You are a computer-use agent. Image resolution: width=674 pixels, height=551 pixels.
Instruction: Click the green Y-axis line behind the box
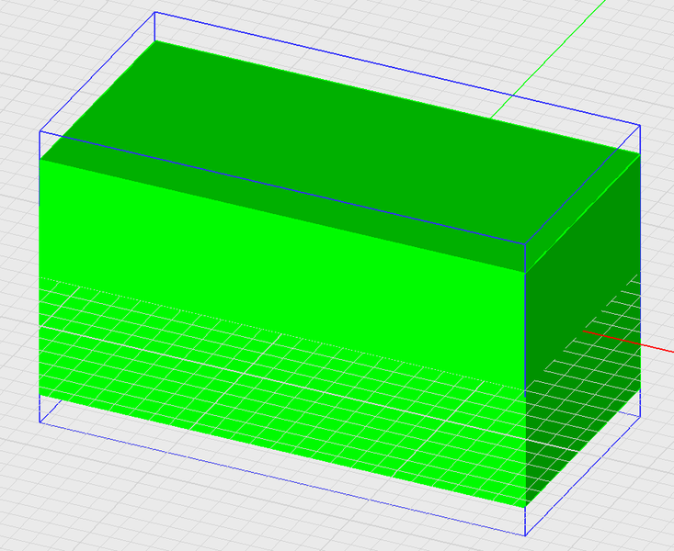click(548, 60)
